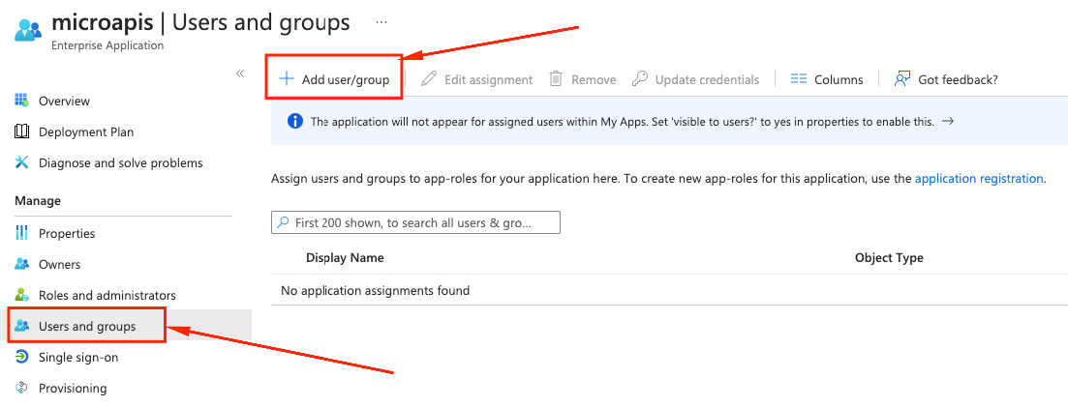Follow the banner arrow to properties

[947, 122]
